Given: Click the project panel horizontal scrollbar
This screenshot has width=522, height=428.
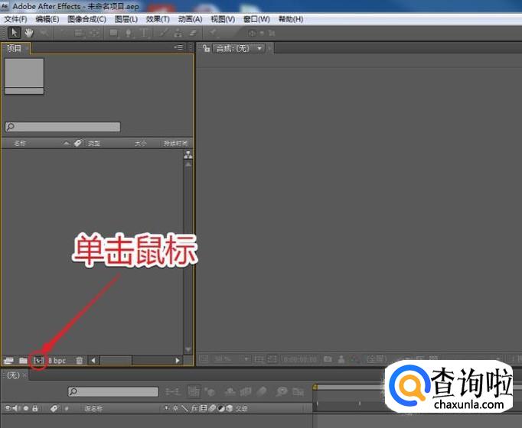Looking at the screenshot, I should pyautogui.click(x=135, y=360).
